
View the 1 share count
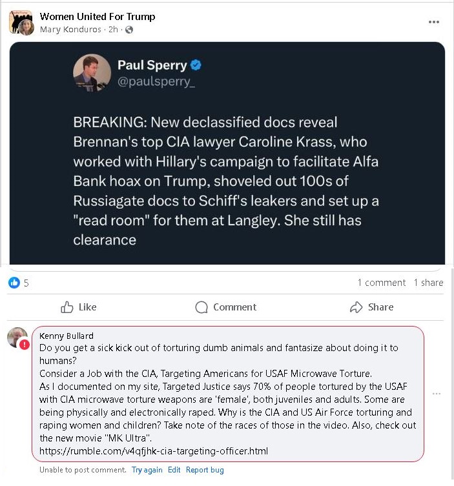428,283
